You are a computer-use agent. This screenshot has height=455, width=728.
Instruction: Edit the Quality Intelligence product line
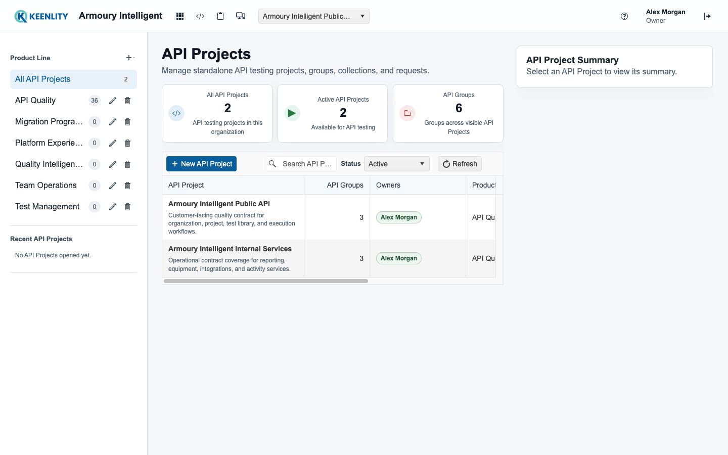pyautogui.click(x=113, y=164)
